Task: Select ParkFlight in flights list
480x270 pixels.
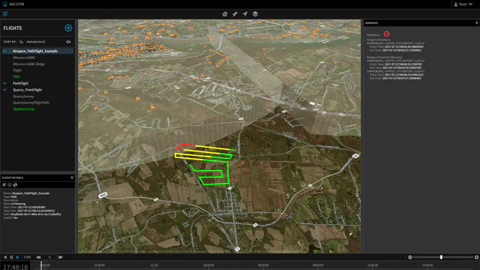Action: 20,83
